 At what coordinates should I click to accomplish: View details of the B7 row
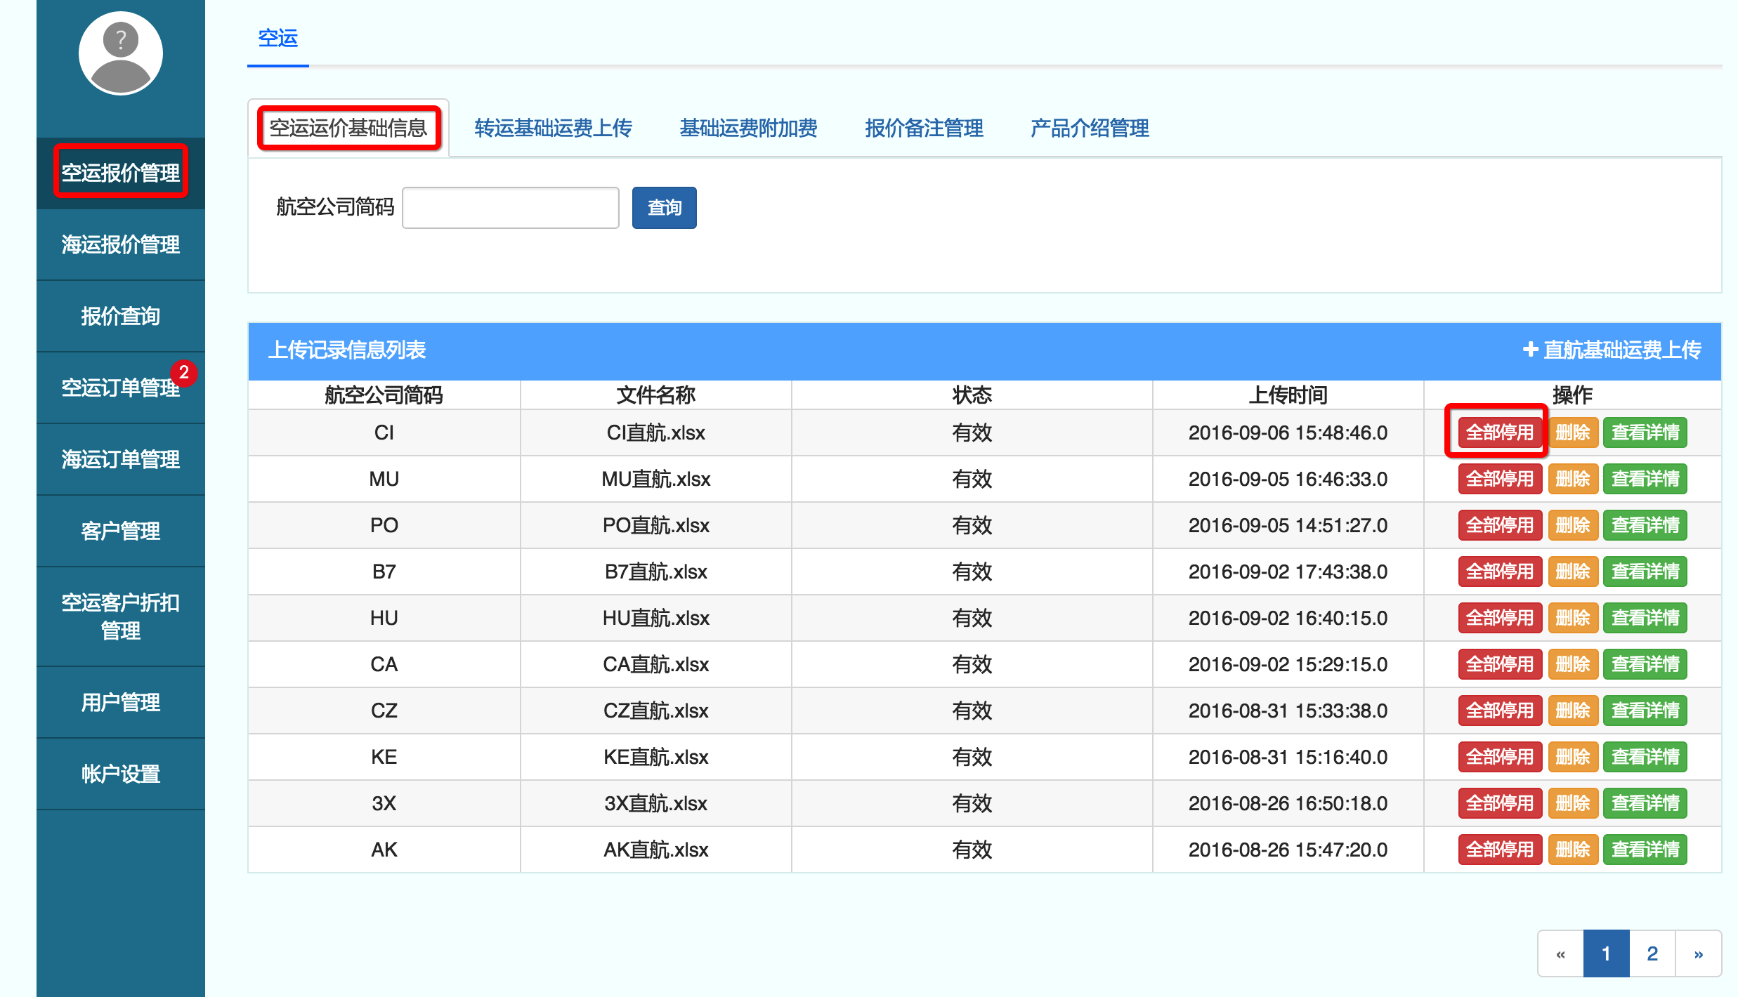point(1645,572)
